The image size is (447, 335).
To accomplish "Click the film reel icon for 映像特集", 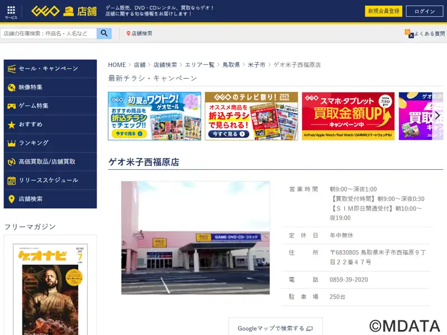I will tap(11, 88).
